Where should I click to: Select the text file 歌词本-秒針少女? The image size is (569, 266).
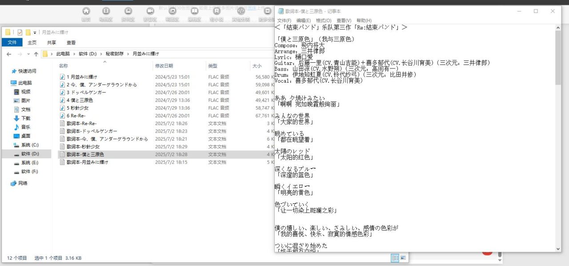click(x=84, y=146)
